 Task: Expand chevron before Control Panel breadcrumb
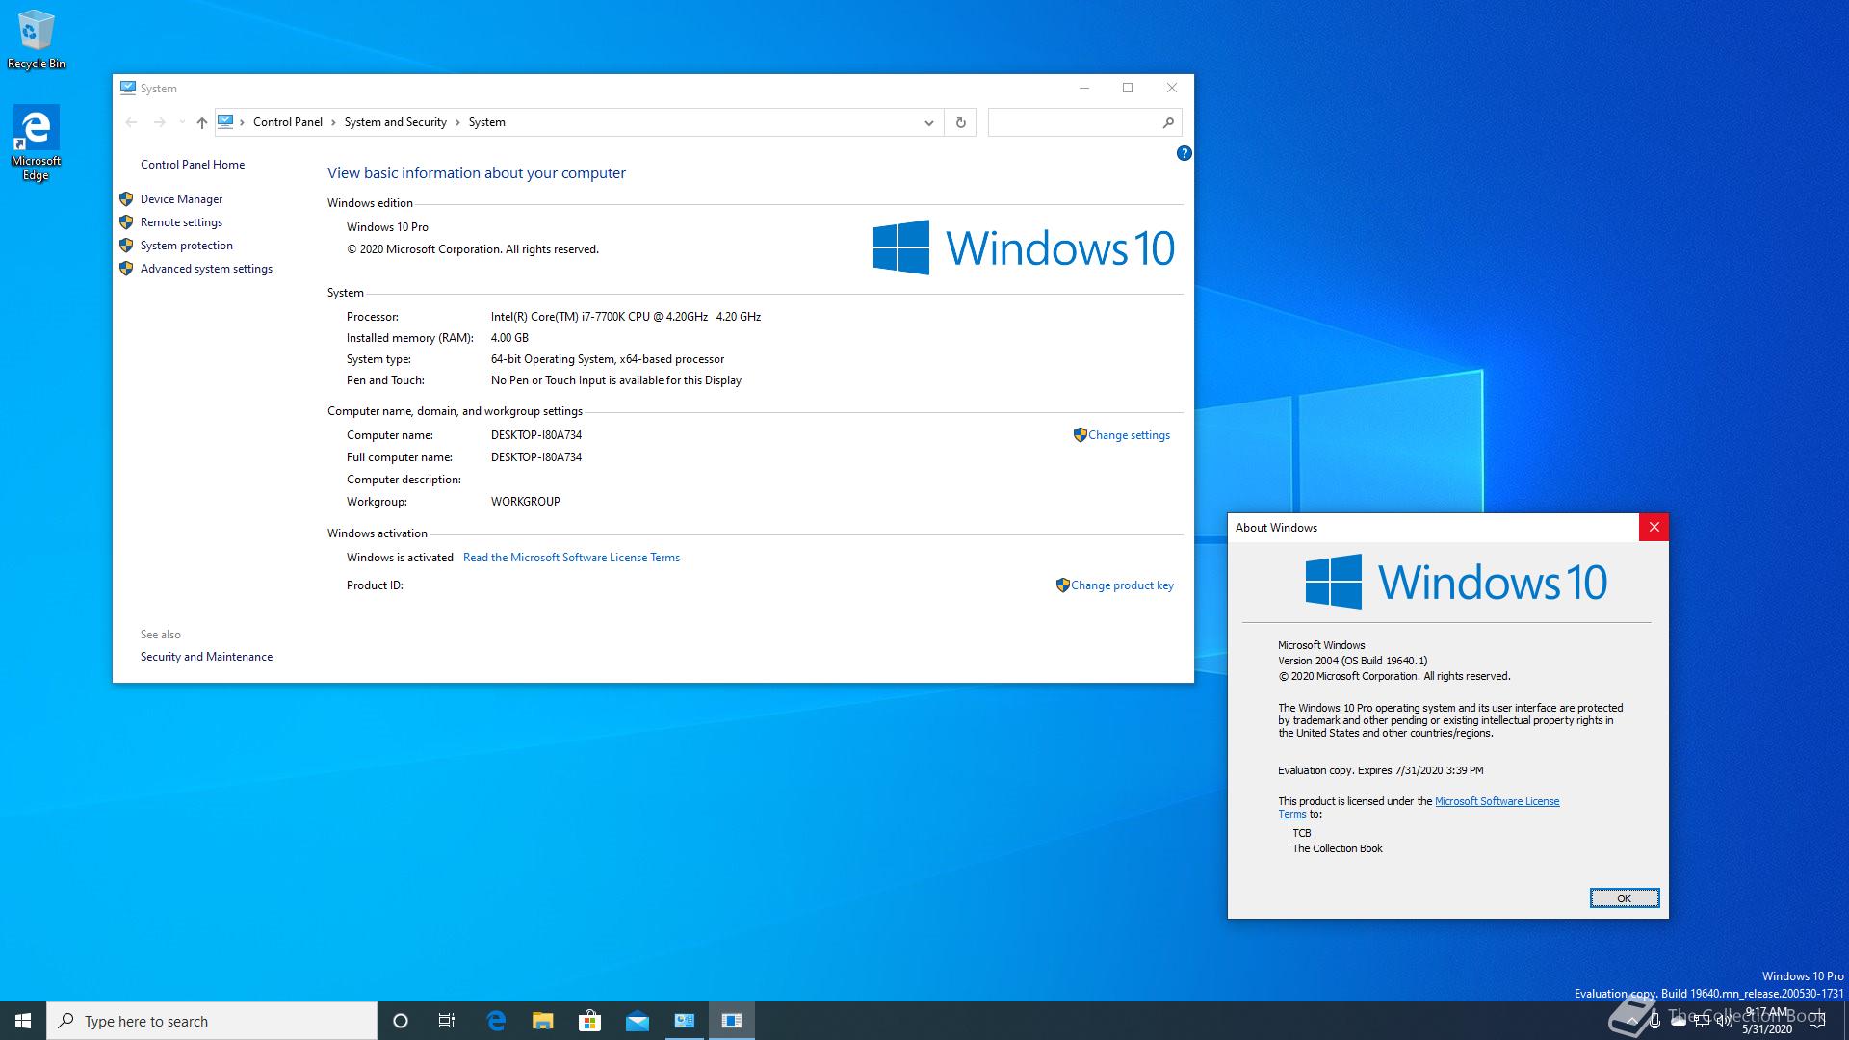242,122
